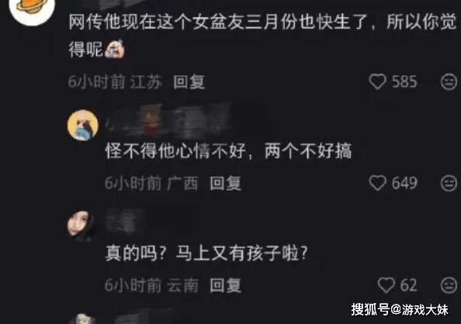Tap dislike face beside 649 likes
The height and width of the screenshot is (324, 461).
449,183
